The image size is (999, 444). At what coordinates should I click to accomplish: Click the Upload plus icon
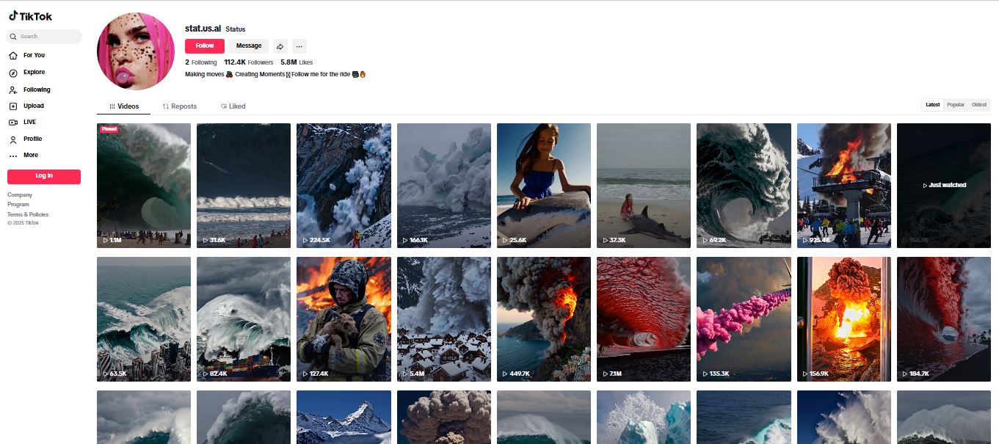point(13,106)
